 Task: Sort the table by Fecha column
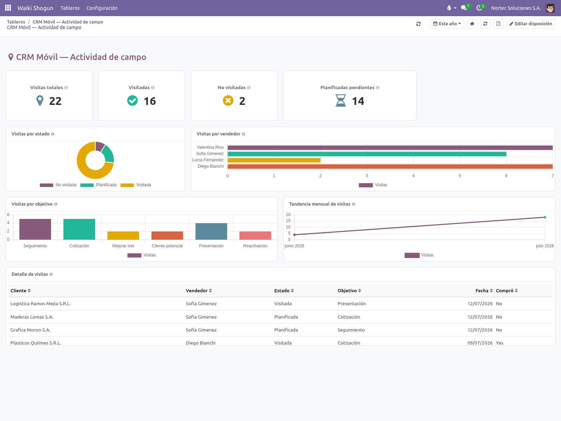484,290
